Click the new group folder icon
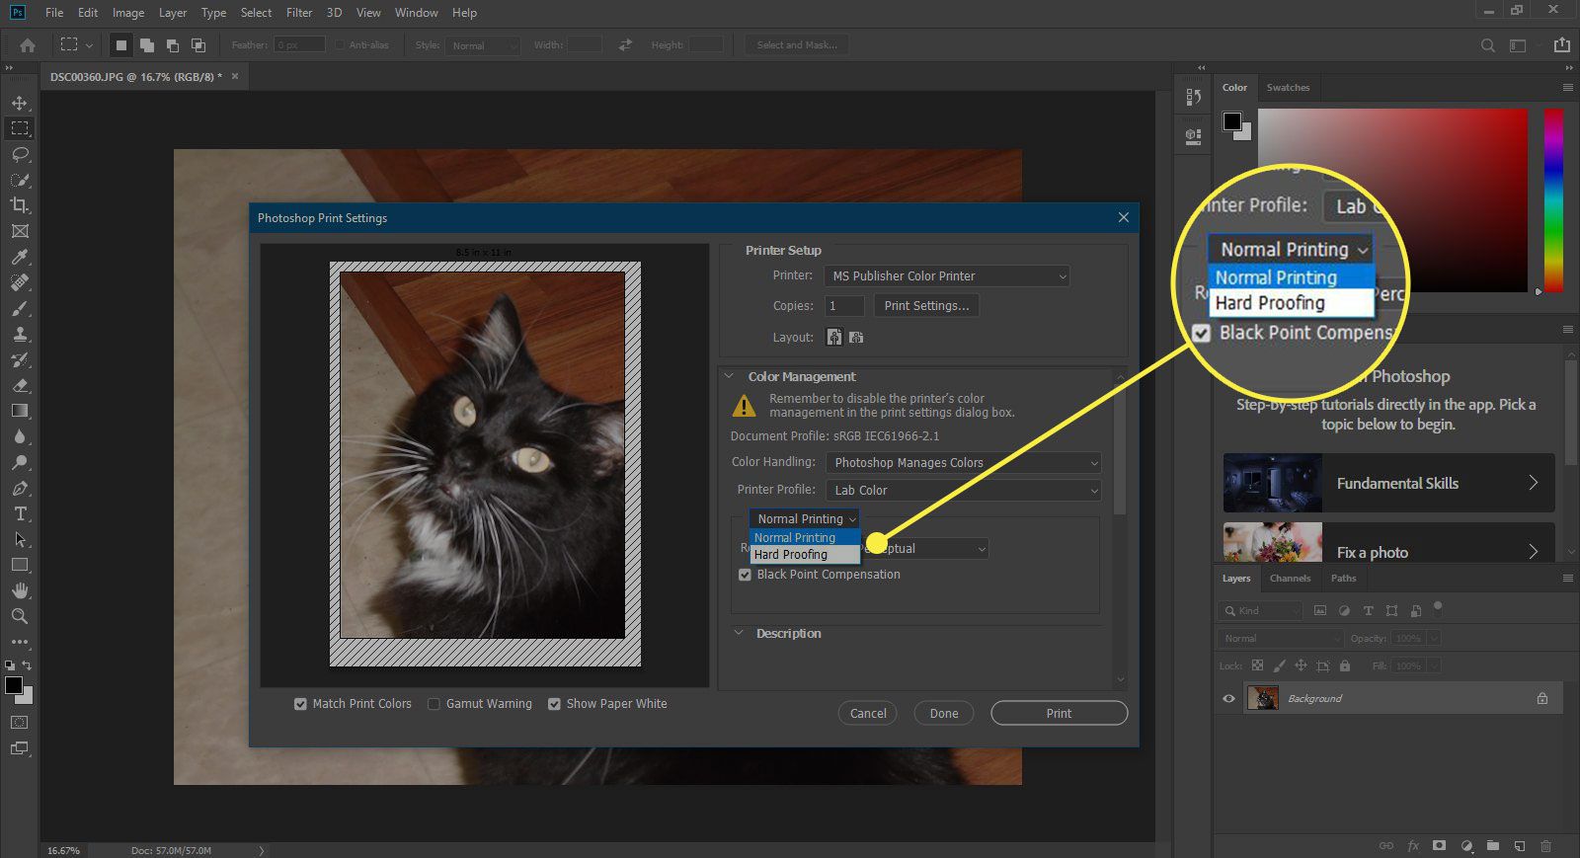Image resolution: width=1580 pixels, height=858 pixels. [1492, 846]
